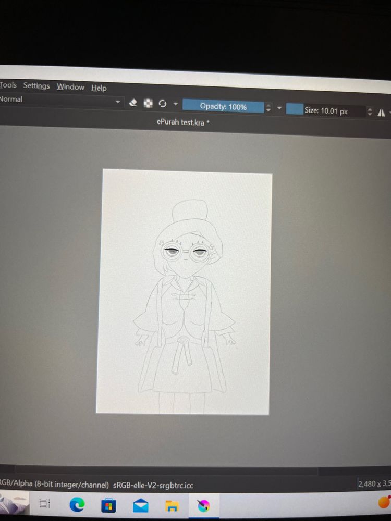Open File Explorer from the taskbar
The height and width of the screenshot is (521, 391).
tap(172, 506)
